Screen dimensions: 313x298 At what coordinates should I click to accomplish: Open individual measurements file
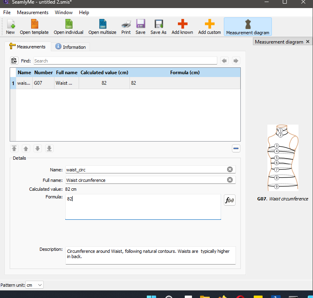point(69,27)
